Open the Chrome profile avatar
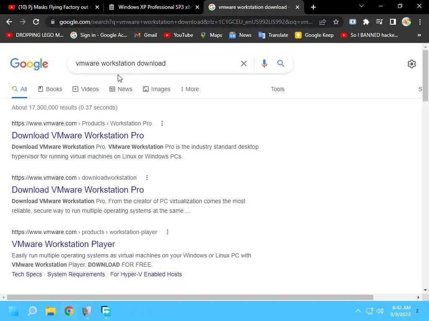This screenshot has width=429, height=321. (406, 22)
